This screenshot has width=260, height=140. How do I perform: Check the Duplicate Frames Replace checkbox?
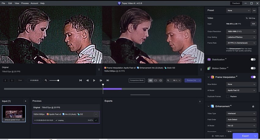(228, 96)
